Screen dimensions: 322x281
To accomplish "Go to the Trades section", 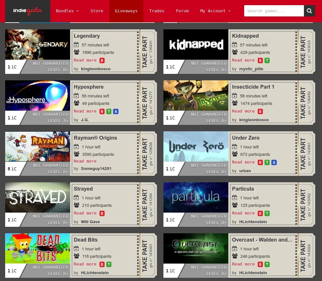I will pos(157,11).
